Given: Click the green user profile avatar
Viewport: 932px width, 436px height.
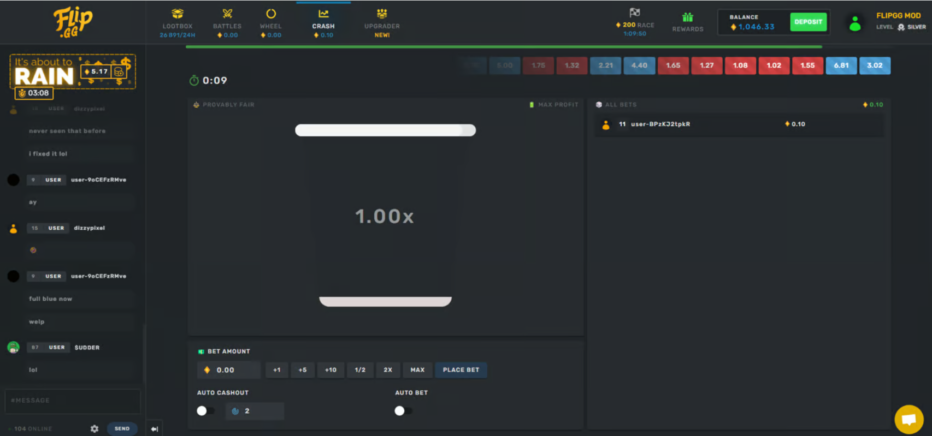Looking at the screenshot, I should click(855, 23).
